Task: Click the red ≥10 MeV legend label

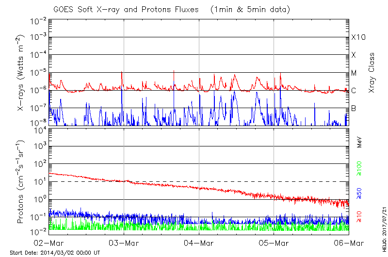Action: pos(359,215)
